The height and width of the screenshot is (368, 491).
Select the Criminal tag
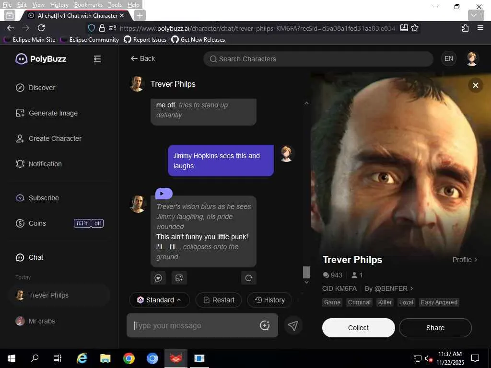[x=359, y=302]
